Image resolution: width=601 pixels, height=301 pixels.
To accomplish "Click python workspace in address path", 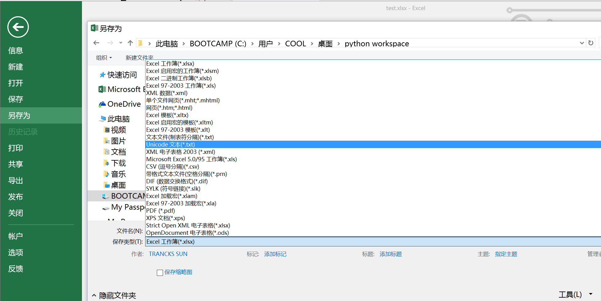I will coord(377,44).
